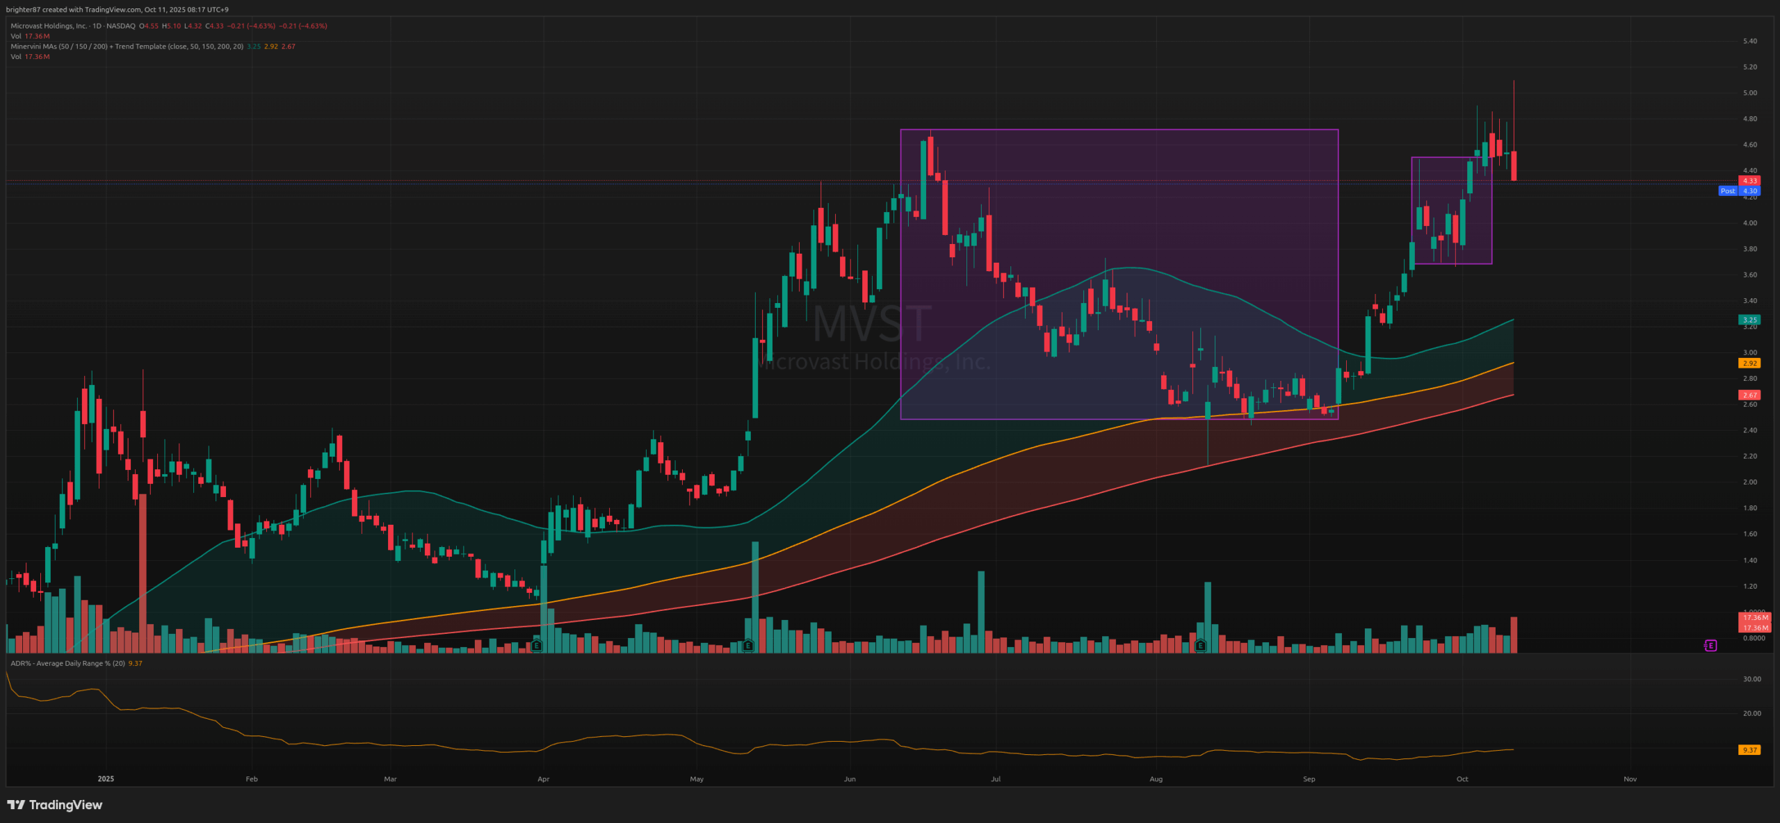Click the red 4.33 last price label

tap(1749, 181)
